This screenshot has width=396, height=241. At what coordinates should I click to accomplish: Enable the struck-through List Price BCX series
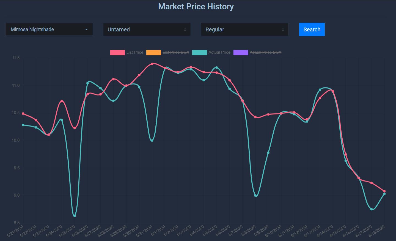coord(176,52)
